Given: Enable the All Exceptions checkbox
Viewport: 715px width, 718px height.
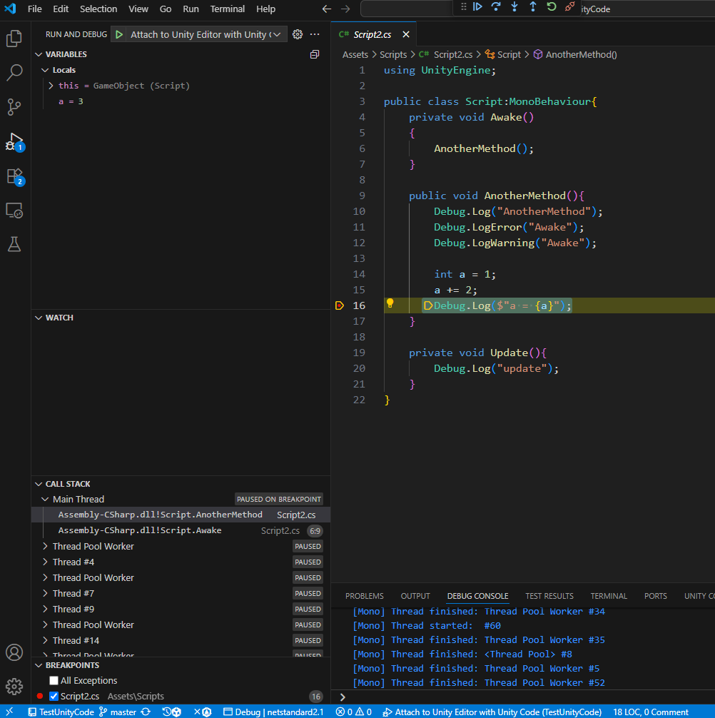Looking at the screenshot, I should (x=54, y=680).
